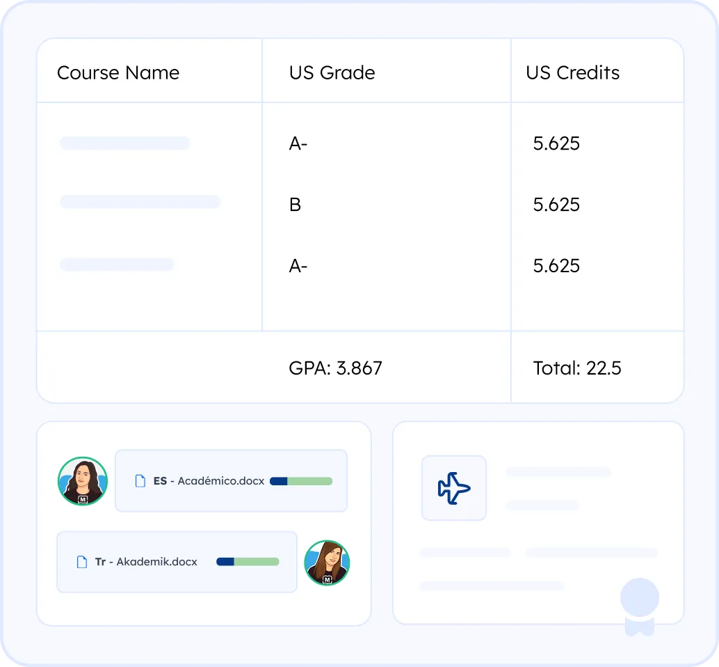Viewport: 719px width, 667px height.
Task: Open the avatar next to Tr - Akademik.docx
Action: point(326,562)
